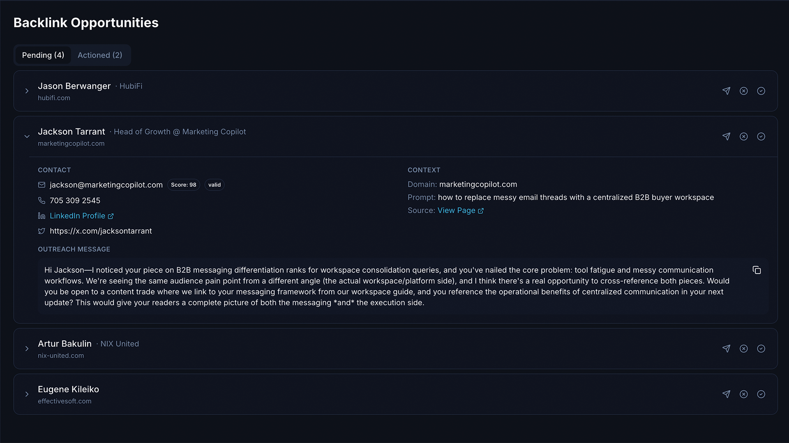This screenshot has height=443, width=789.
Task: Click Head of Growth @ Marketing Copilot title
Action: click(x=180, y=132)
